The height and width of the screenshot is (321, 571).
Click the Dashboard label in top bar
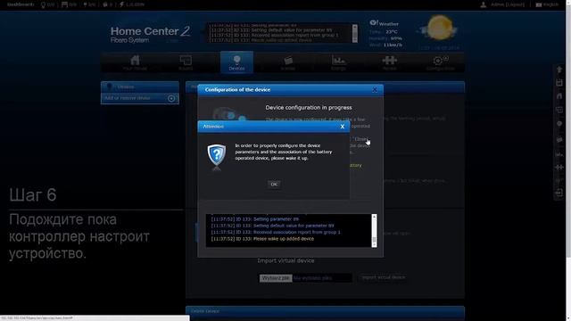21,4
